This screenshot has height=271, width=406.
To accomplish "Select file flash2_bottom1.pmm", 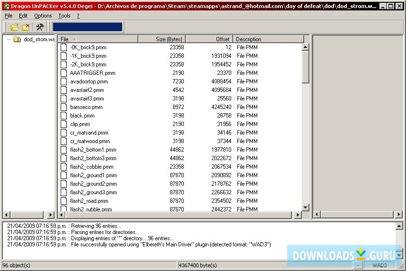I will point(93,150).
